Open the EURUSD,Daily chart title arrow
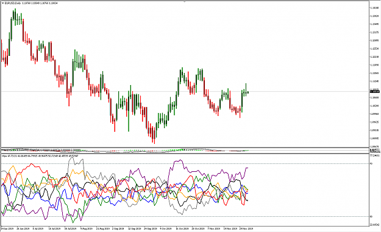The height and width of the screenshot is (232, 381). coord(2,4)
